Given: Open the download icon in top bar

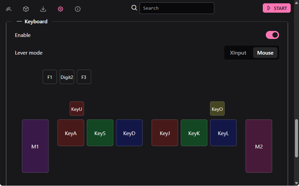Looking at the screenshot, I should coord(43,9).
